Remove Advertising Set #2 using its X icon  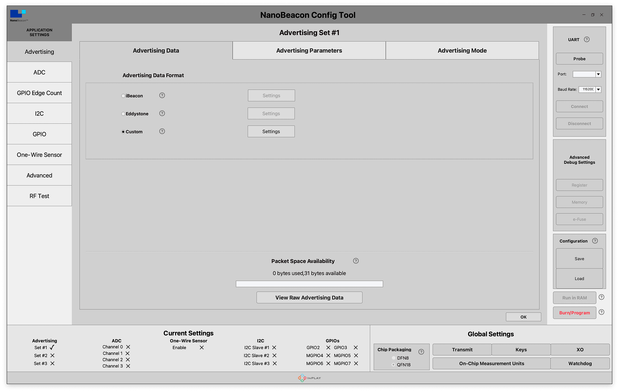click(x=52, y=355)
